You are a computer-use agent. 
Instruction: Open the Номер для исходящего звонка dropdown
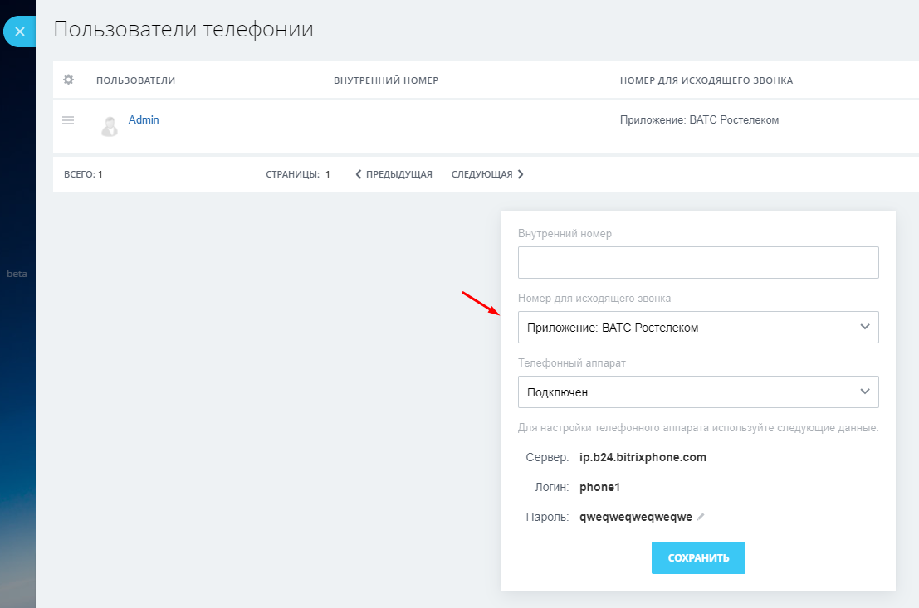(x=698, y=327)
